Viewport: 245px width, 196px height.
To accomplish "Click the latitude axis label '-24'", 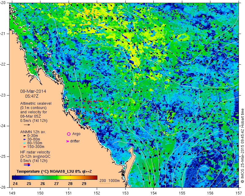I will 3,126.
